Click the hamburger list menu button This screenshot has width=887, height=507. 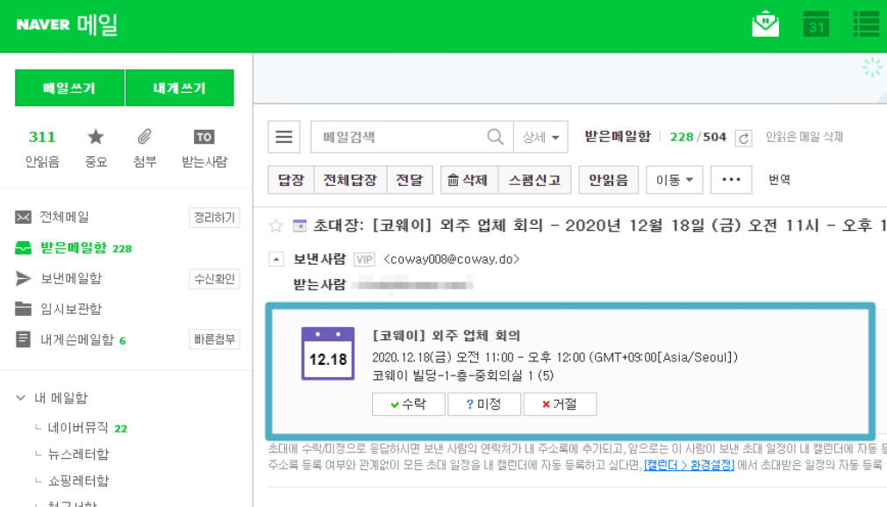284,137
